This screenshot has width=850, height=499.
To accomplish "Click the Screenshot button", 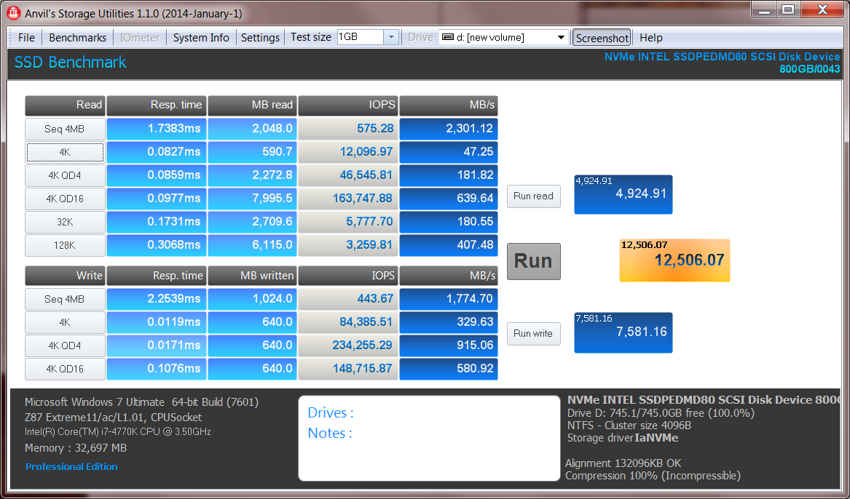I will [x=602, y=38].
